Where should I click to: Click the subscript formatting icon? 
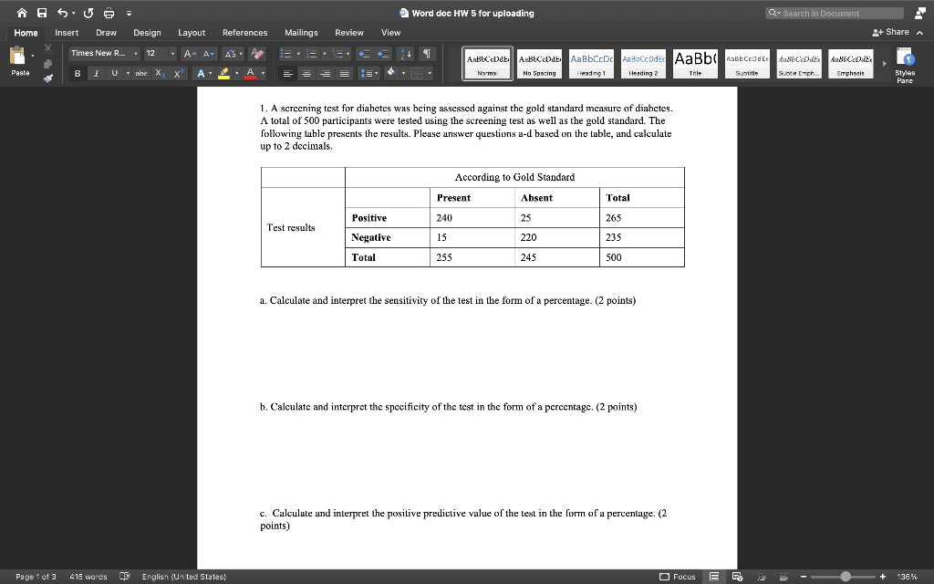(158, 72)
